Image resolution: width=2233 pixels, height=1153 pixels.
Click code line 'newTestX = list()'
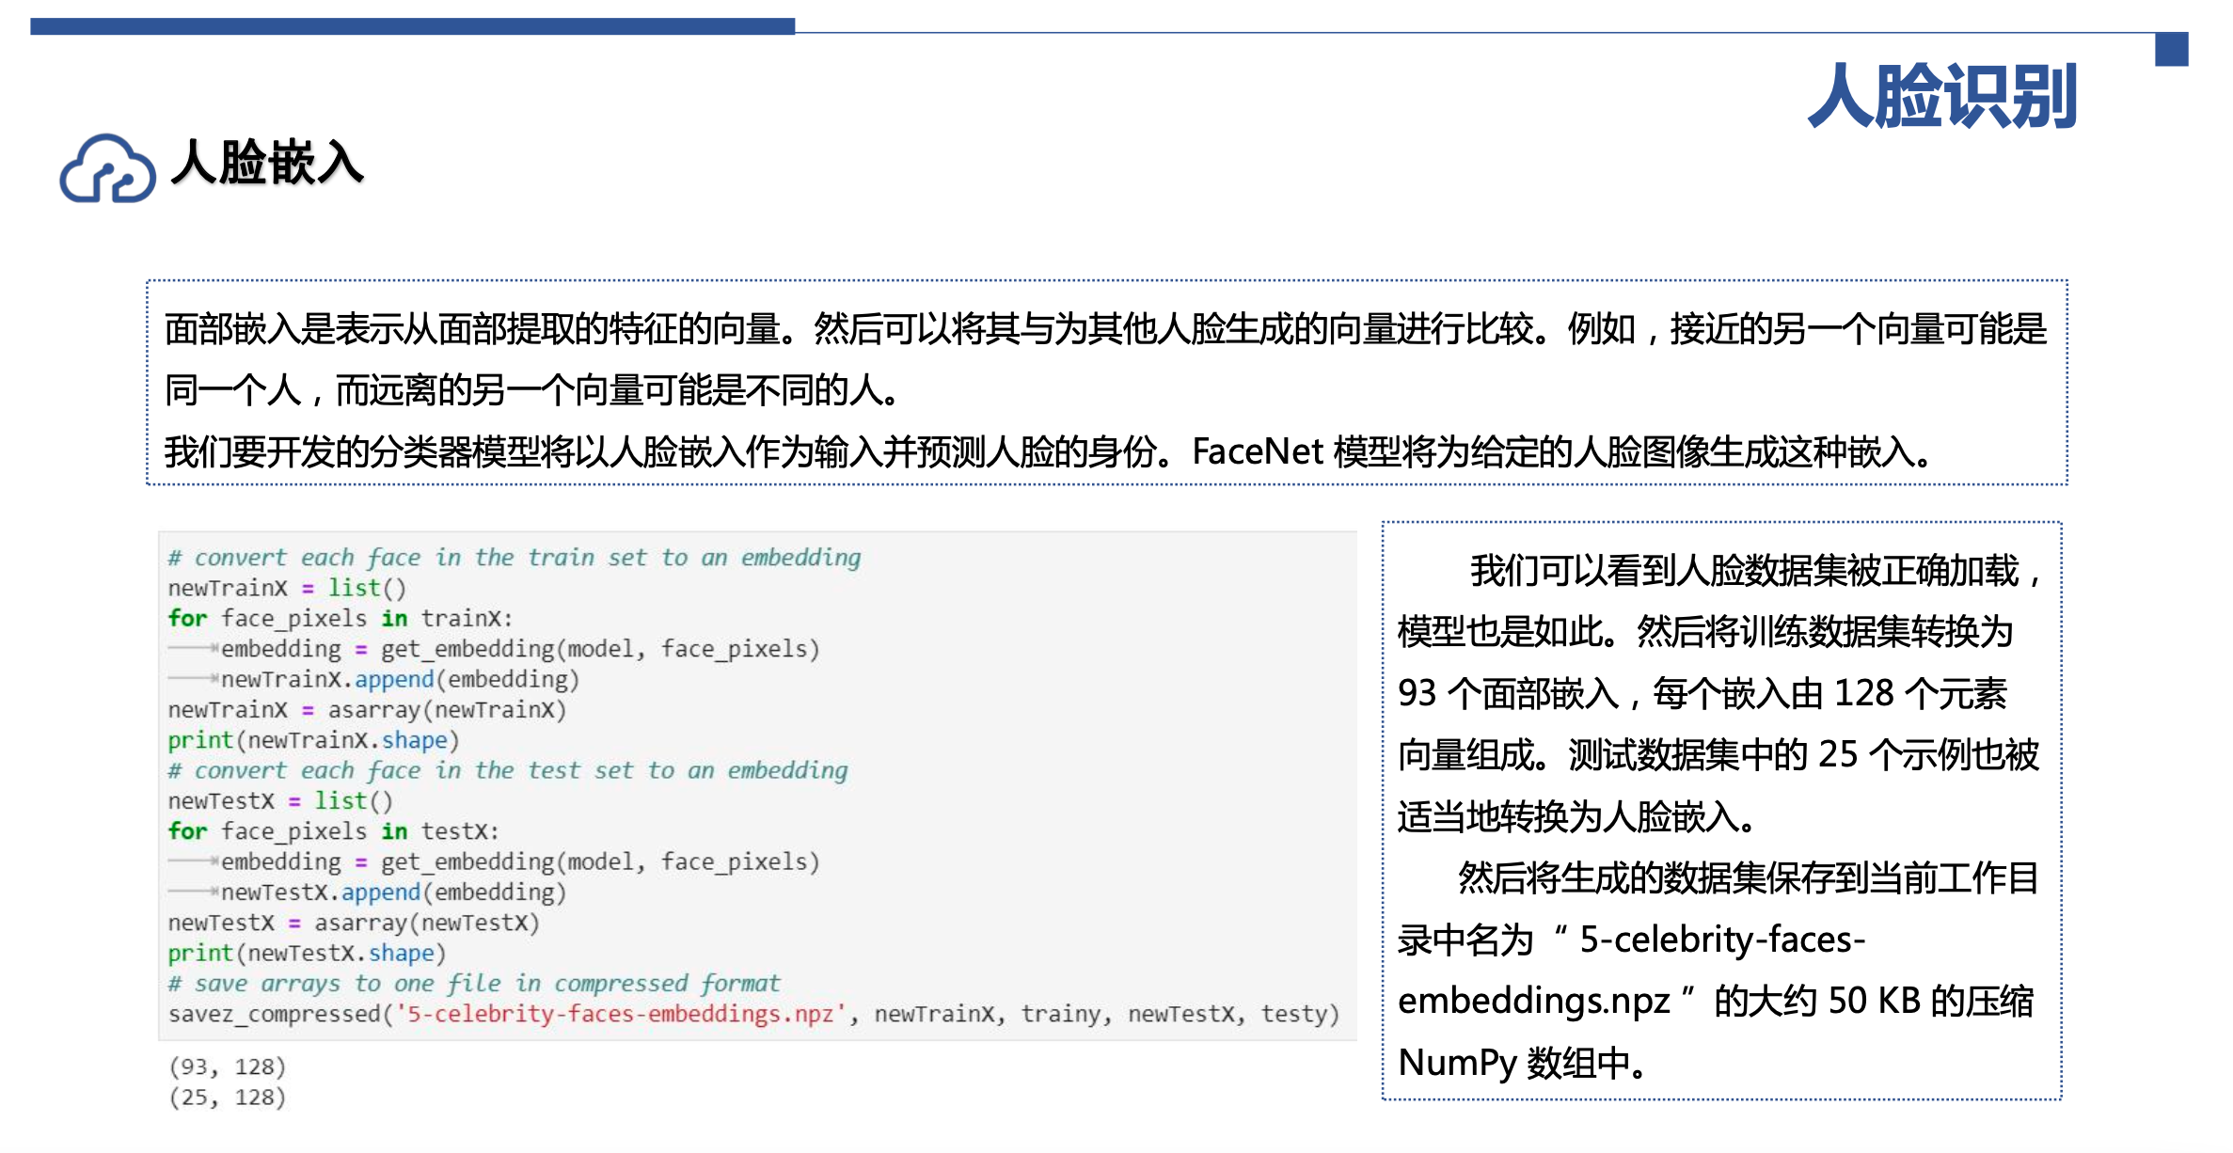[x=280, y=801]
